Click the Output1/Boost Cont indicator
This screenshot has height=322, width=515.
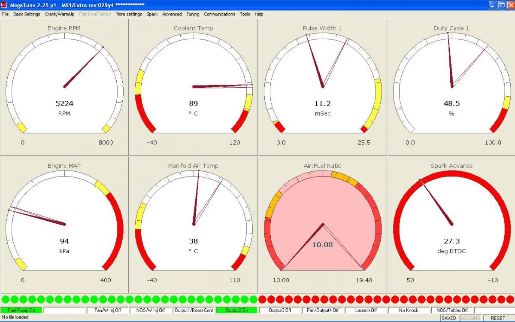(194, 310)
